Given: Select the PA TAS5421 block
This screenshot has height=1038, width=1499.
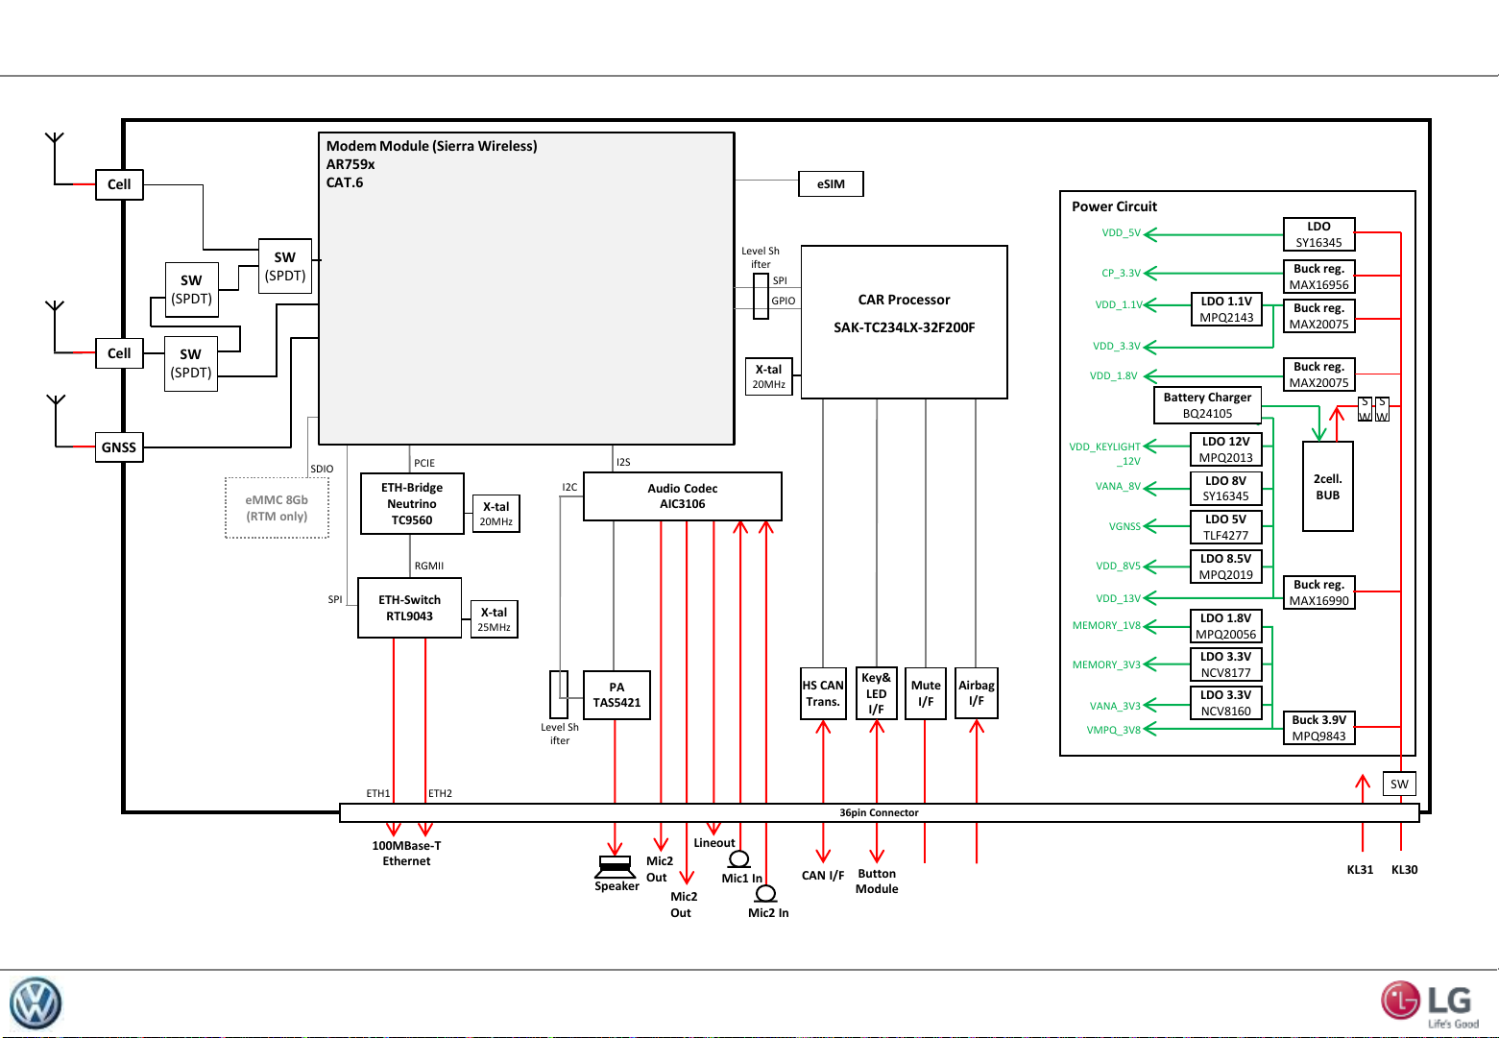Looking at the screenshot, I should pos(617,695).
